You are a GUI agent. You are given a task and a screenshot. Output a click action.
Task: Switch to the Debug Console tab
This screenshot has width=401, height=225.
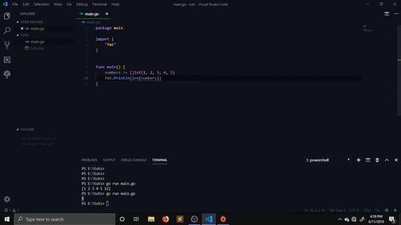point(133,160)
